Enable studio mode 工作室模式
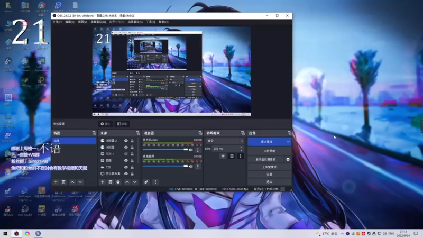Viewport: 423px width, 238px height. point(269,167)
